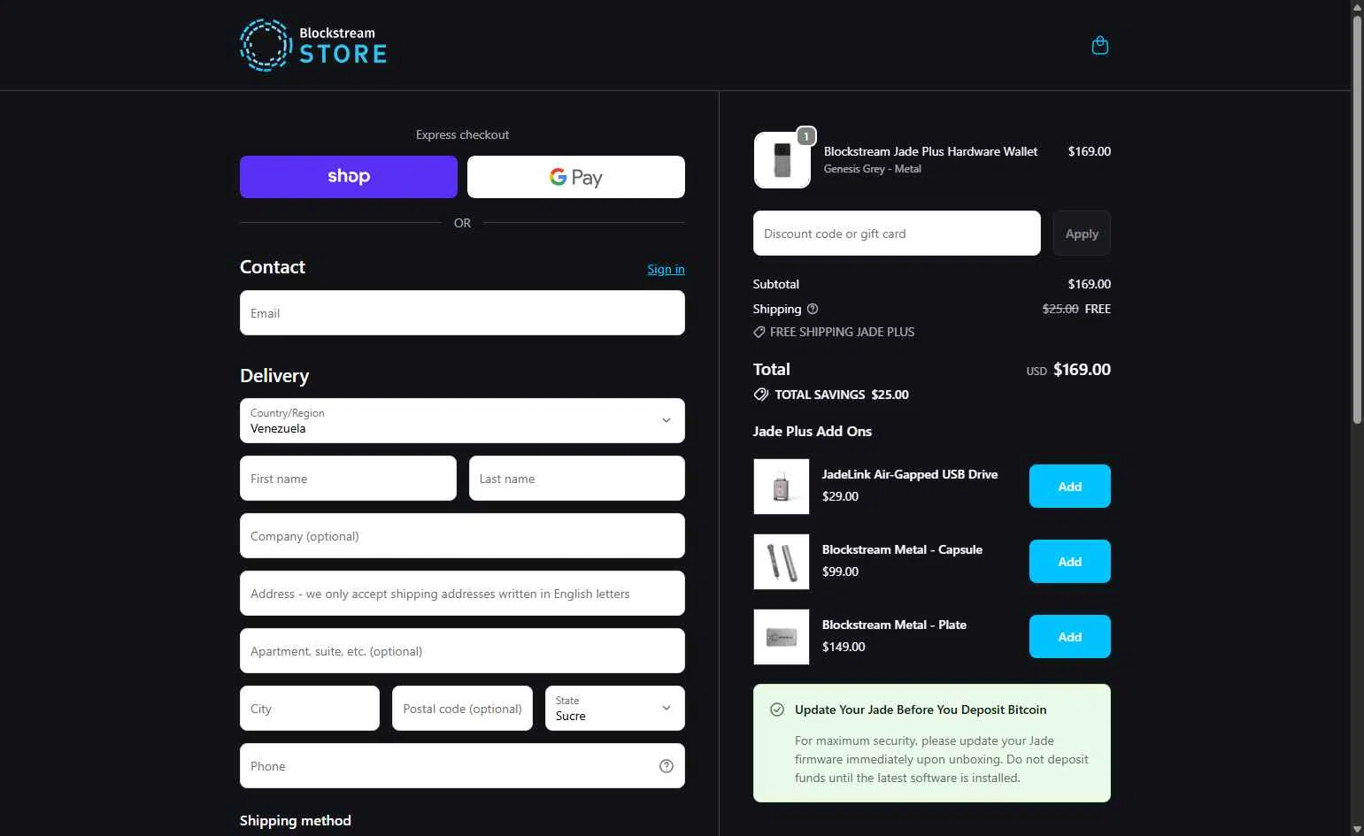Open the shopping bag cart icon

point(1100,45)
